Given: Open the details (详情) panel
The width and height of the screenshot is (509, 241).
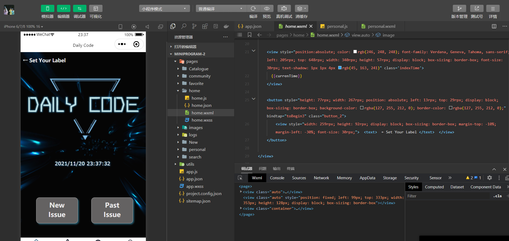Looking at the screenshot, I should tap(493, 9).
